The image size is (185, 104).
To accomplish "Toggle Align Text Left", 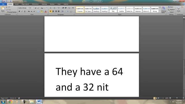I will click(51, 11).
